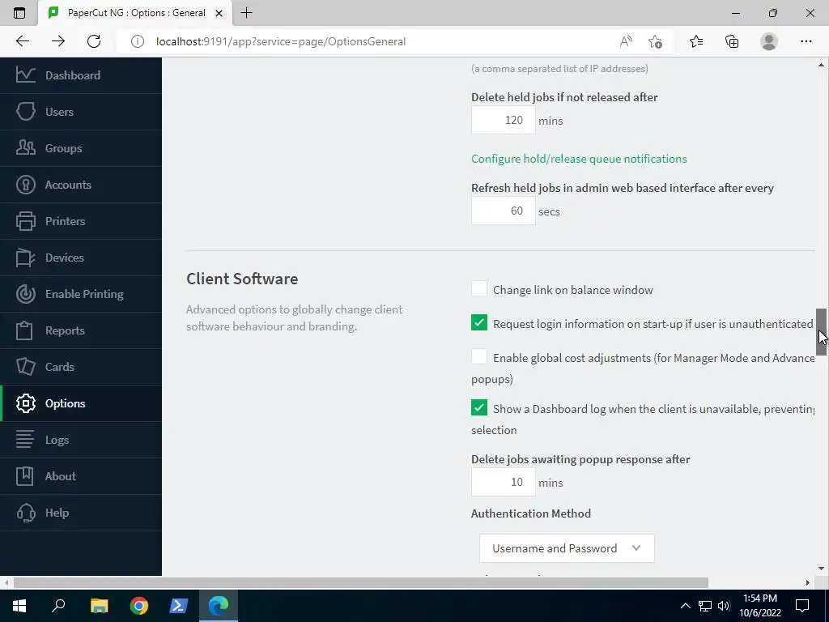Open Configure hold/release queue notifications link
Viewport: 829px width, 622px height.
pos(579,159)
